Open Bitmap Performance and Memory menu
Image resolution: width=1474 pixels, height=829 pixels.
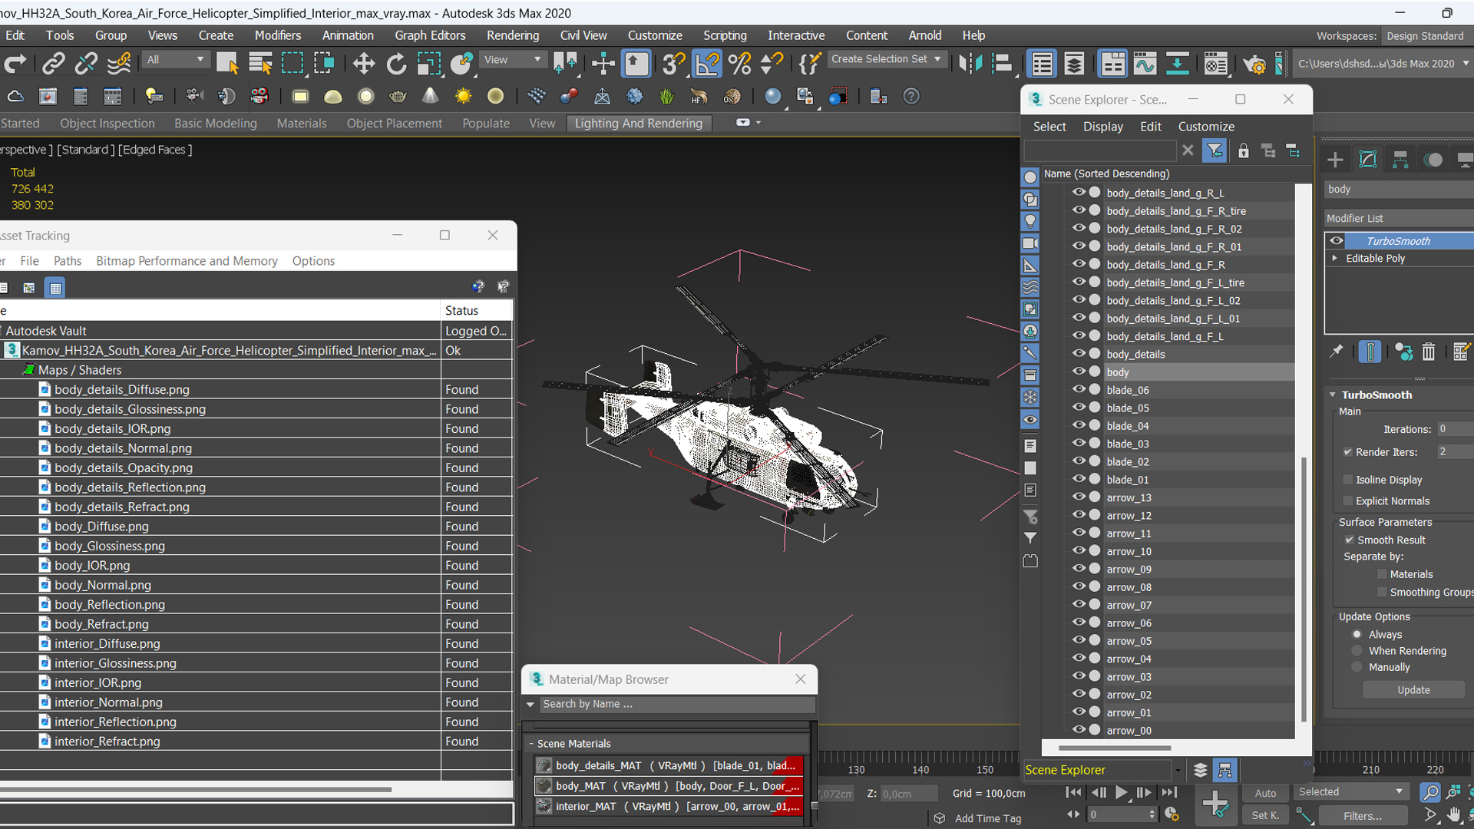tap(187, 261)
